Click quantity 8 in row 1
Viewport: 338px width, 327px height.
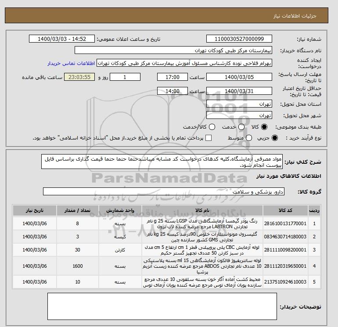pos(78,223)
